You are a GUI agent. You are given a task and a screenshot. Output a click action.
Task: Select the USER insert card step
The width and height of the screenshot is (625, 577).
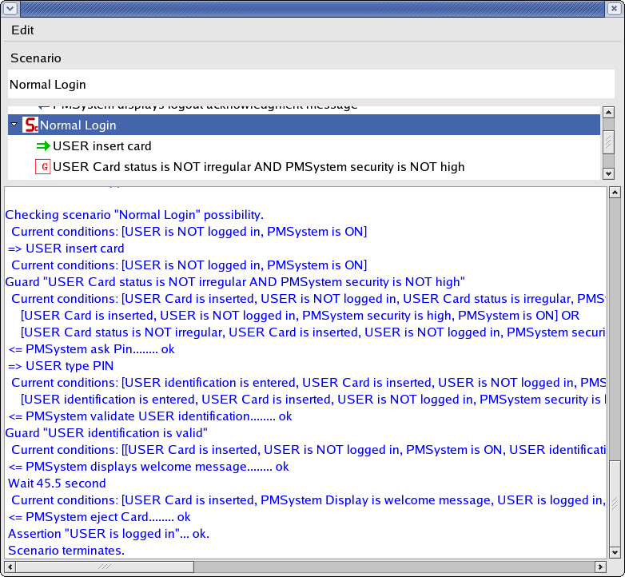click(102, 146)
